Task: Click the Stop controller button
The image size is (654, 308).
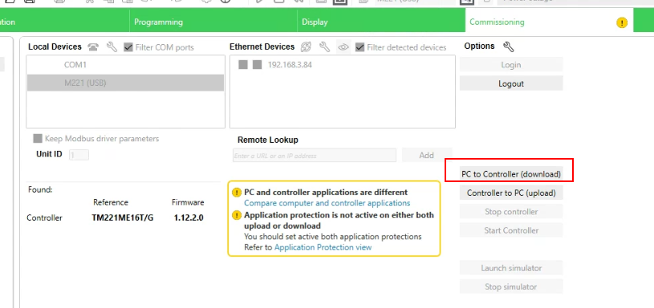Action: (x=511, y=211)
